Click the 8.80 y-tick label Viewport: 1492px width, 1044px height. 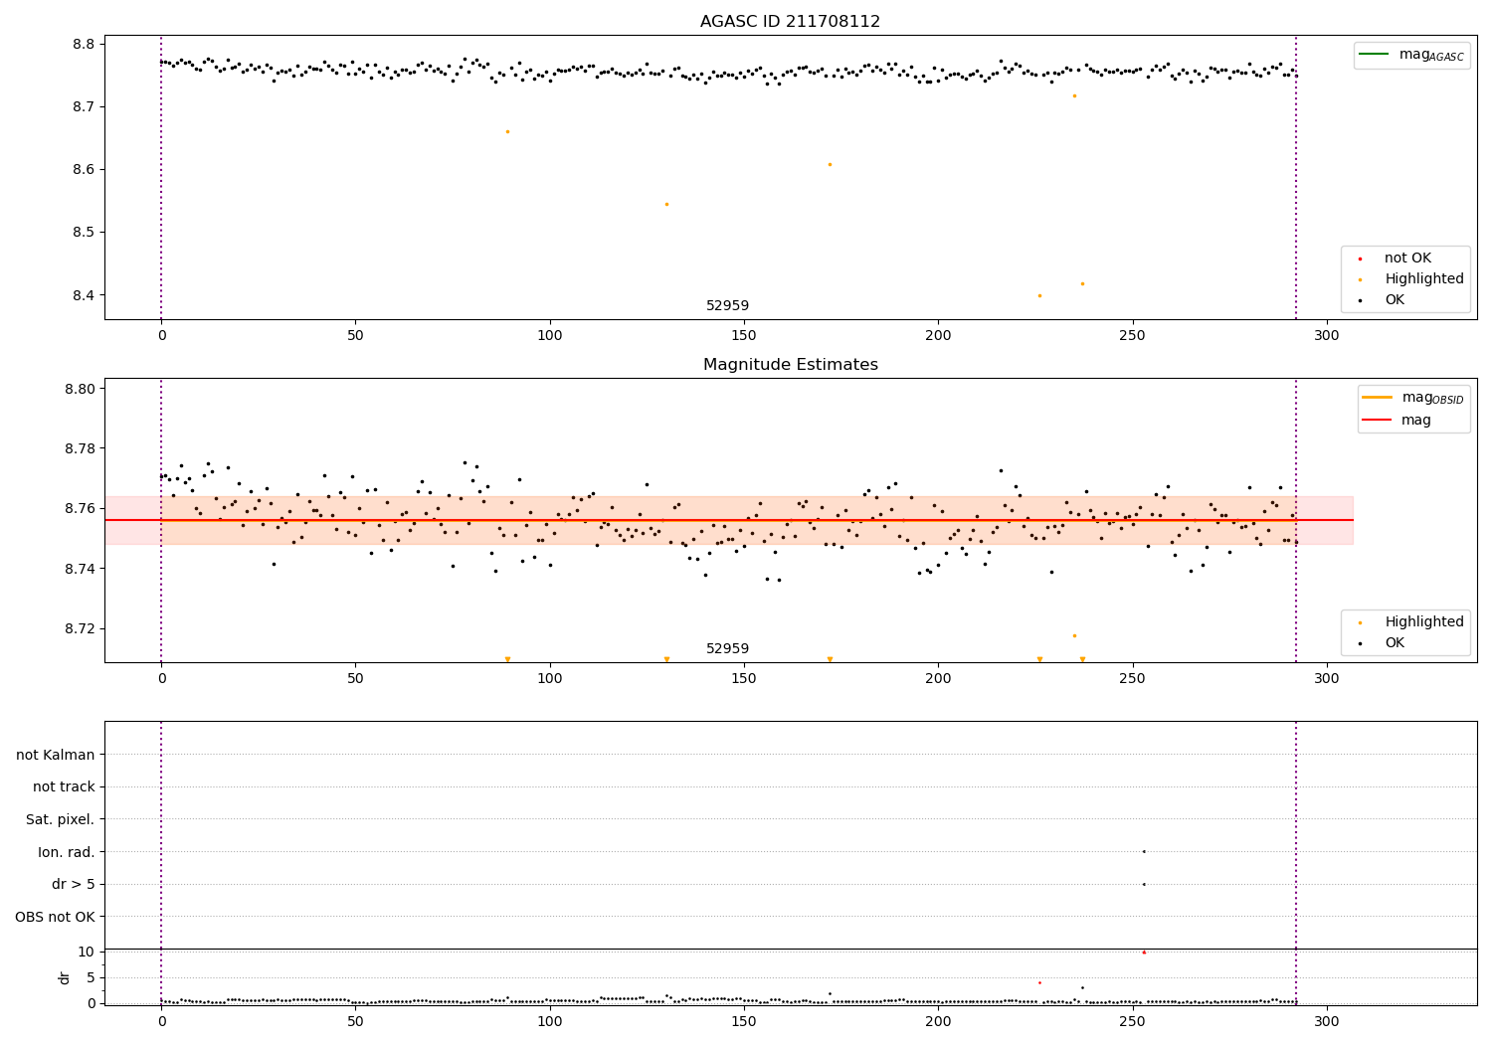[80, 390]
